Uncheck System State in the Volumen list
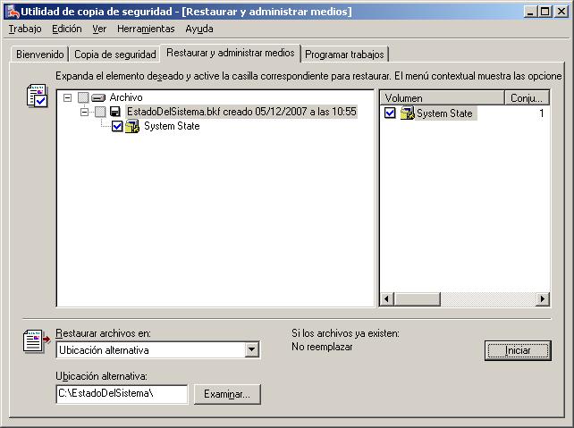 390,113
